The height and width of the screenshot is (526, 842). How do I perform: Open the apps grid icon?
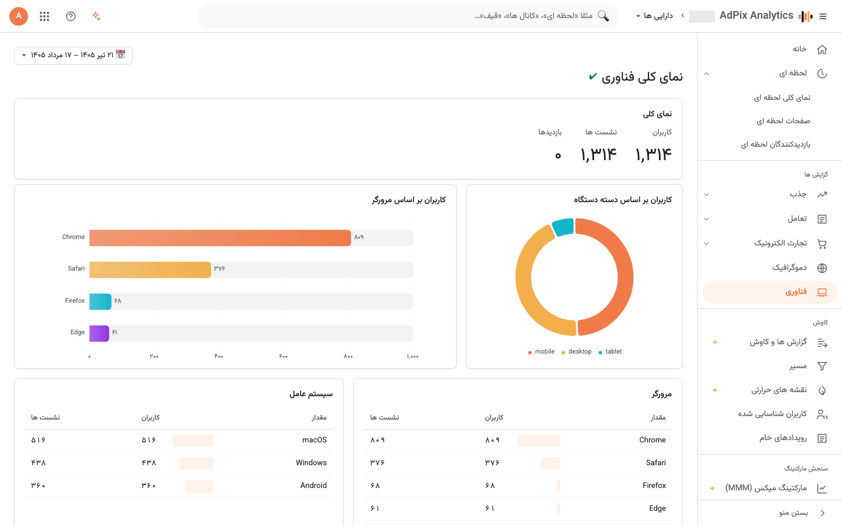point(44,16)
